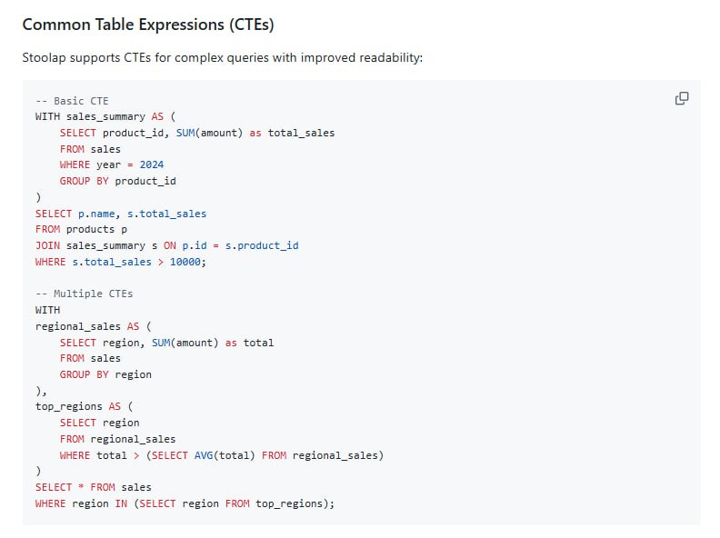Screen dimensions: 720x538
Task: Click the '-- Multiple CTEs' comment line
Action: (84, 294)
